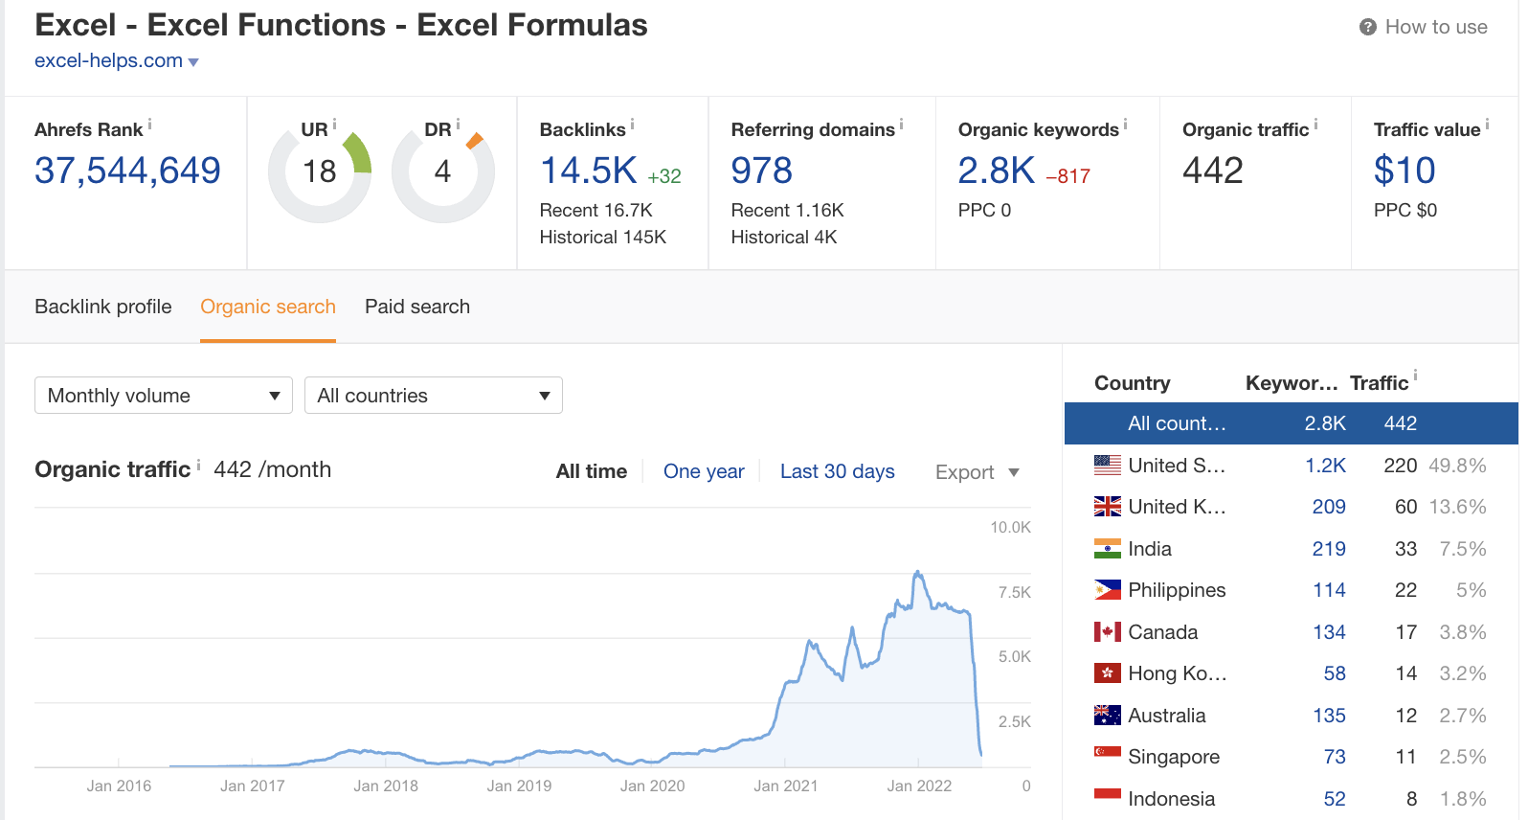1528x820 pixels.
Task: Switch to the Backlink profile tab
Action: tap(103, 307)
